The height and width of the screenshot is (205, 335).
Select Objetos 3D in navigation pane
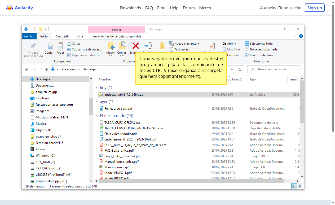click(43, 130)
